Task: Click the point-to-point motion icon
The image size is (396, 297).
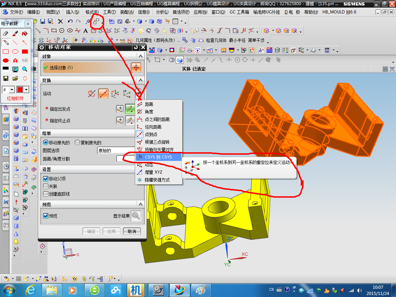Action: pyautogui.click(x=103, y=94)
